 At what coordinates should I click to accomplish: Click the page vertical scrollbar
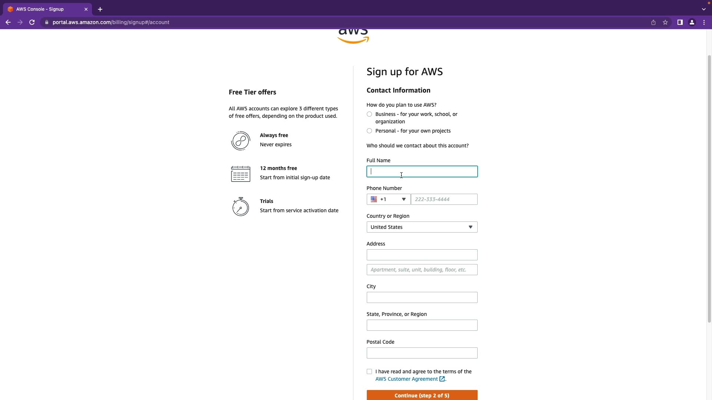(x=709, y=185)
